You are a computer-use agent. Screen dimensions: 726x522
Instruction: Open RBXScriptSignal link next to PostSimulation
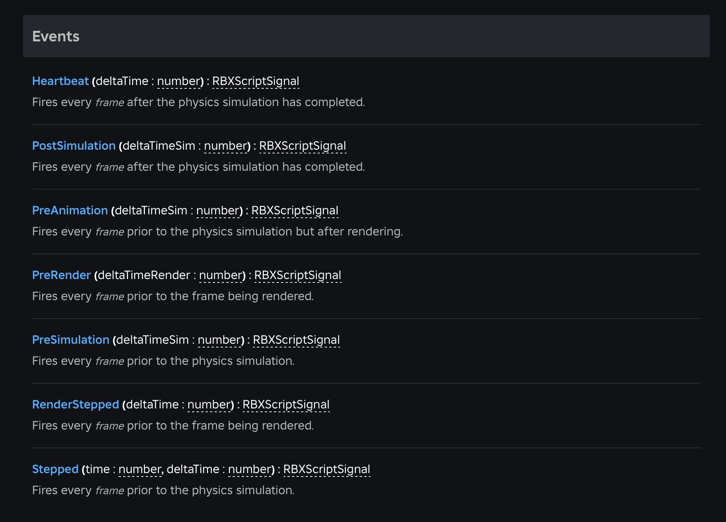tap(302, 146)
